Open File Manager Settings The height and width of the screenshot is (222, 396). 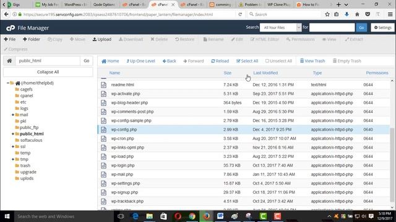382,27
